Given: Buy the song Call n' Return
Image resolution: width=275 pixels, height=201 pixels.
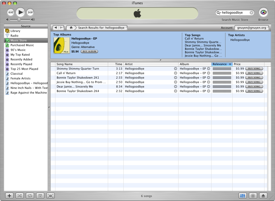Looking at the screenshot, I should coord(254,73).
